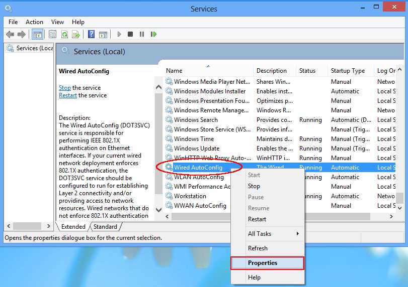Choose Restart in the context menu
The image size is (408, 287).
tap(267, 219)
